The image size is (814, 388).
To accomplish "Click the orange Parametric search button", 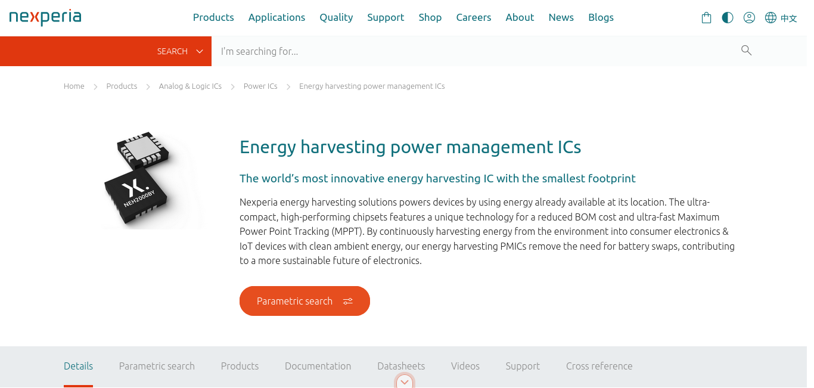I will click(305, 301).
